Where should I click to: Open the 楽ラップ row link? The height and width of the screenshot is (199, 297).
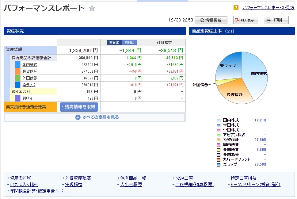pyautogui.click(x=29, y=85)
